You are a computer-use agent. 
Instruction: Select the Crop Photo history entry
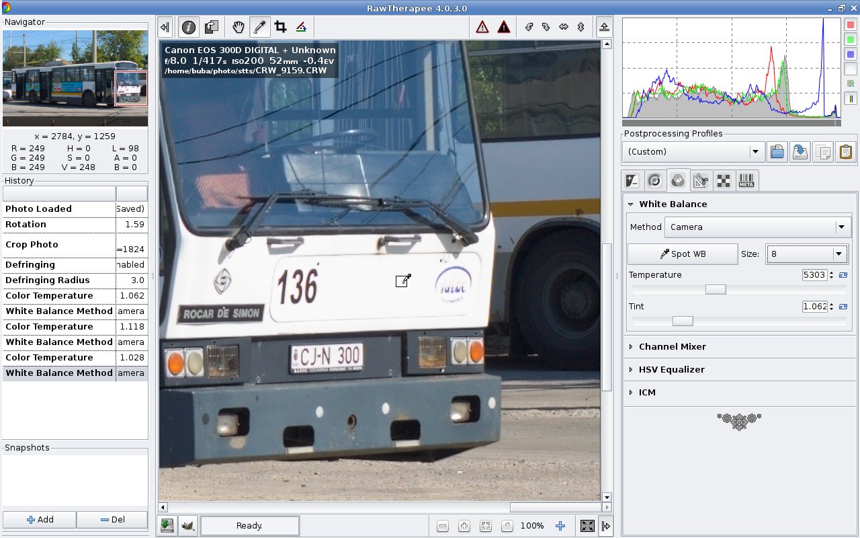75,245
